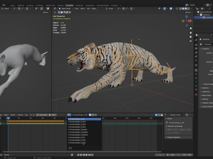Jump to timeline start frame
The image size is (213, 159).
(78, 155)
